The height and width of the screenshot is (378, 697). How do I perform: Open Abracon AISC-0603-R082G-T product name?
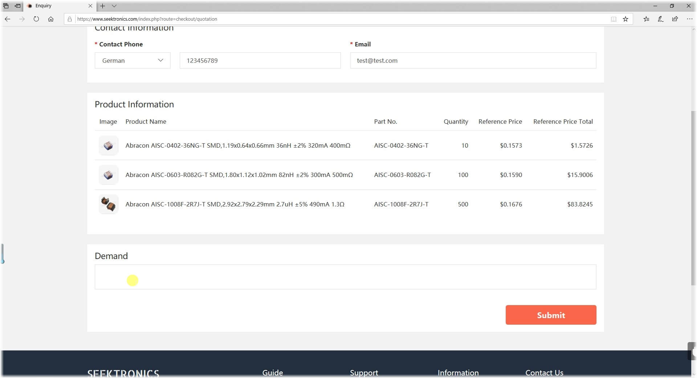tap(239, 175)
